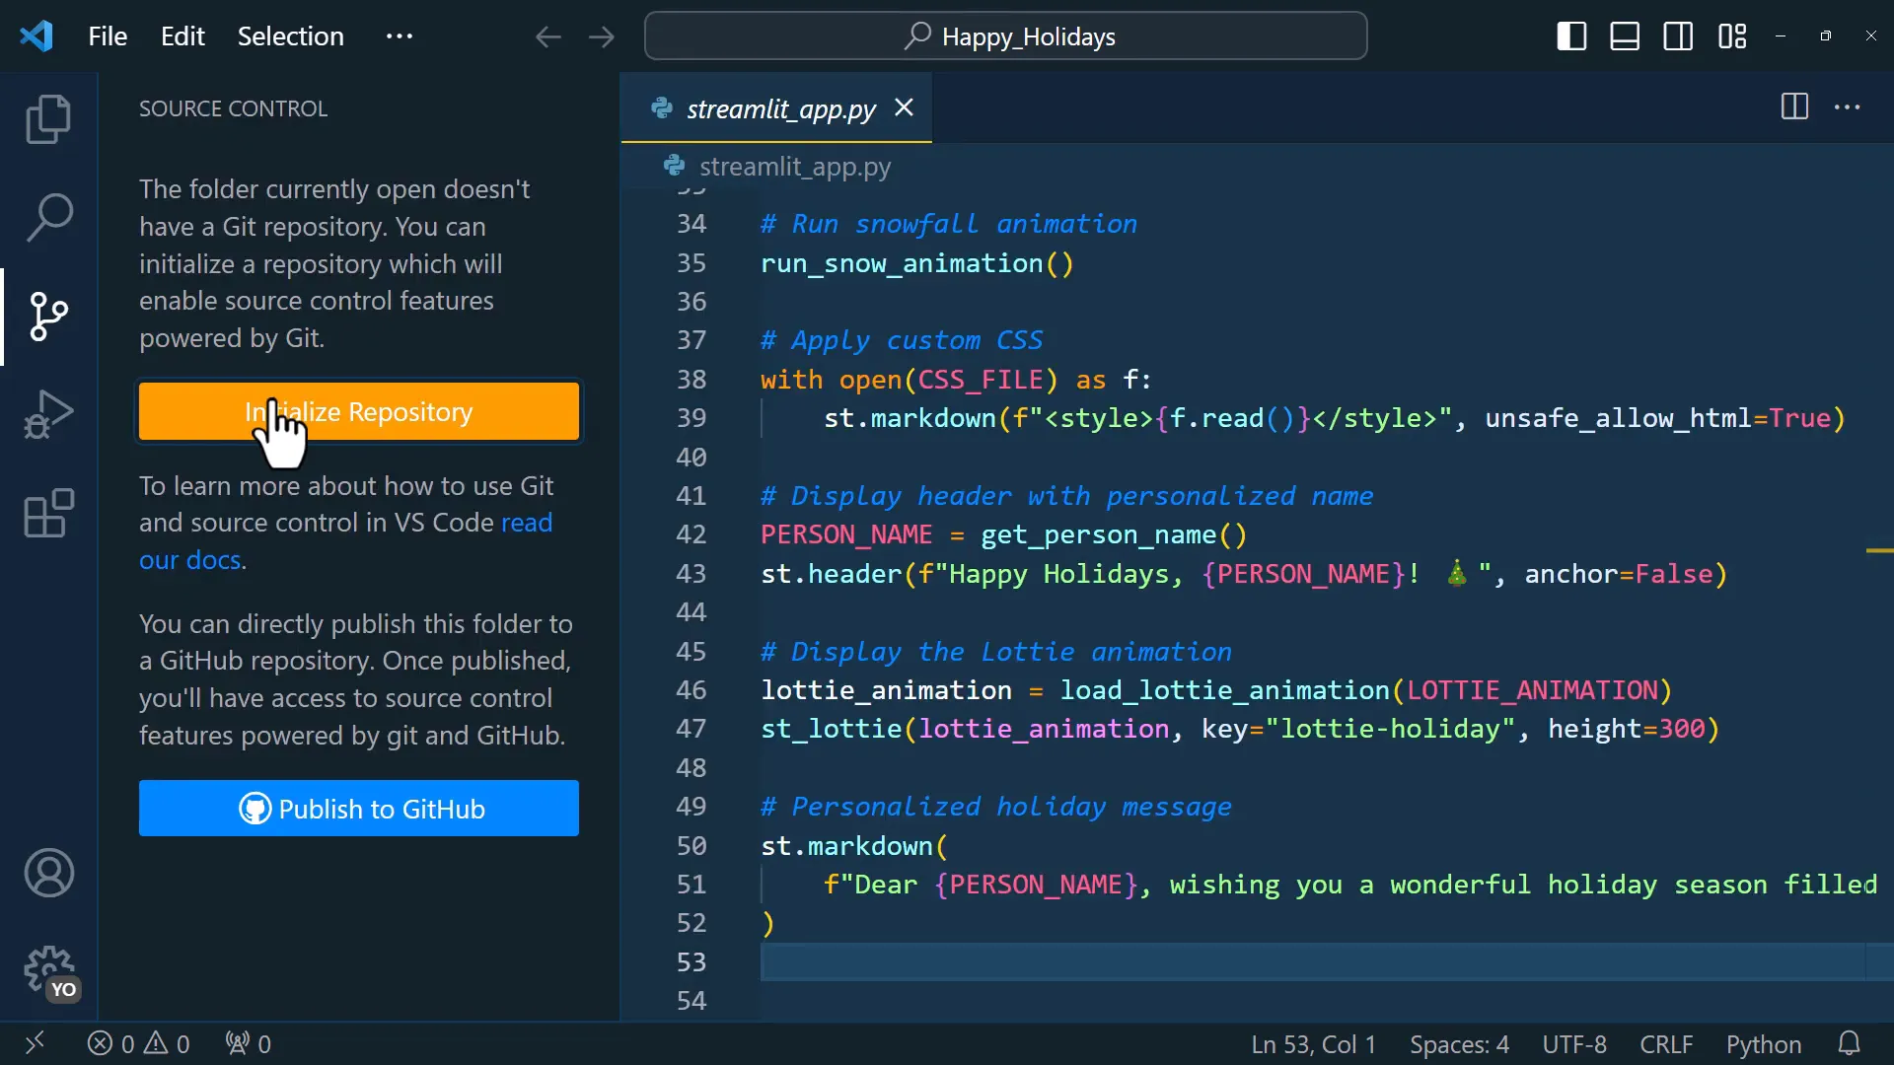Open the Accounts menu

[48, 873]
